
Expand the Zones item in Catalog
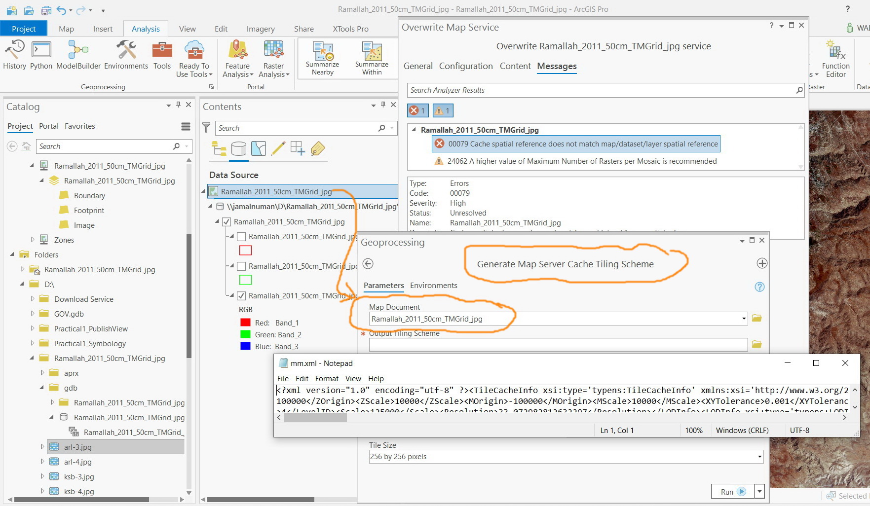33,240
